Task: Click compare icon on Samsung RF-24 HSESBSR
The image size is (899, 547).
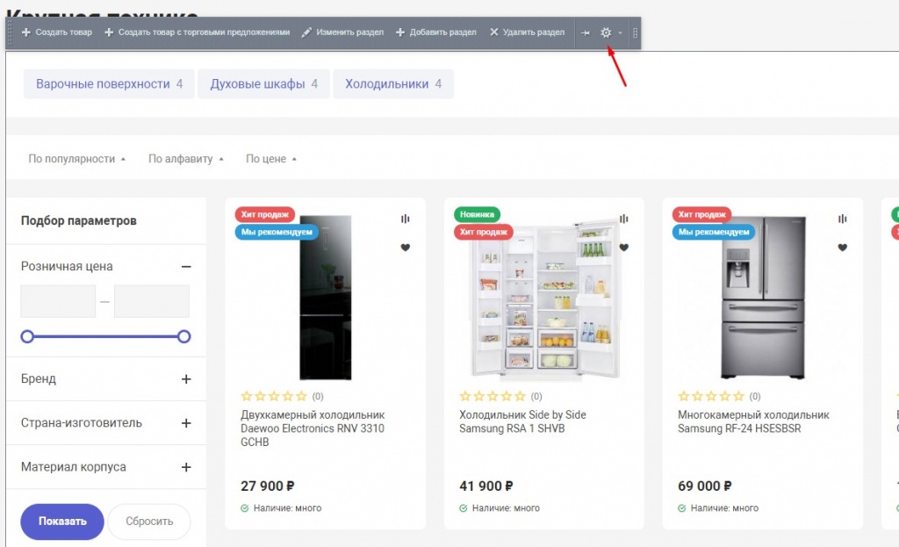Action: pos(842,219)
